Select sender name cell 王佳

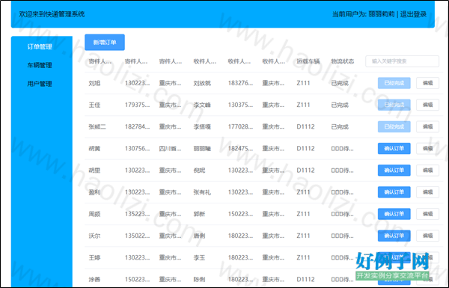[94, 105]
